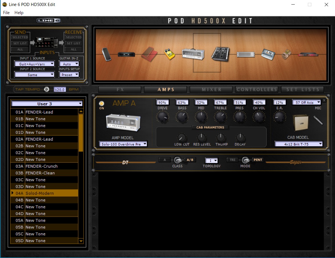335x258 pixels.
Task: Click the preset list scroll down arrow
Action: [x=81, y=241]
